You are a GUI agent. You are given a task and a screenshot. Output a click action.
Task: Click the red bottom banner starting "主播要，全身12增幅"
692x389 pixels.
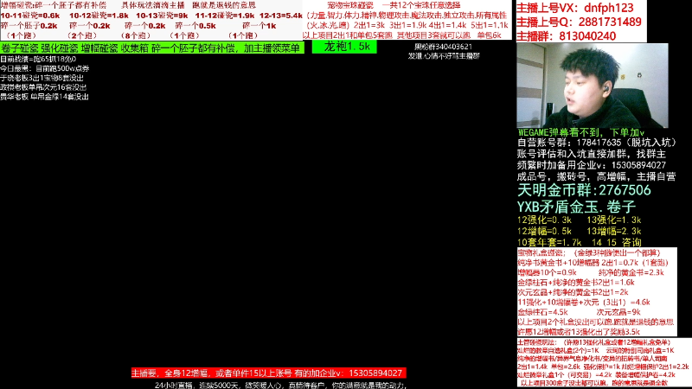(x=268, y=373)
